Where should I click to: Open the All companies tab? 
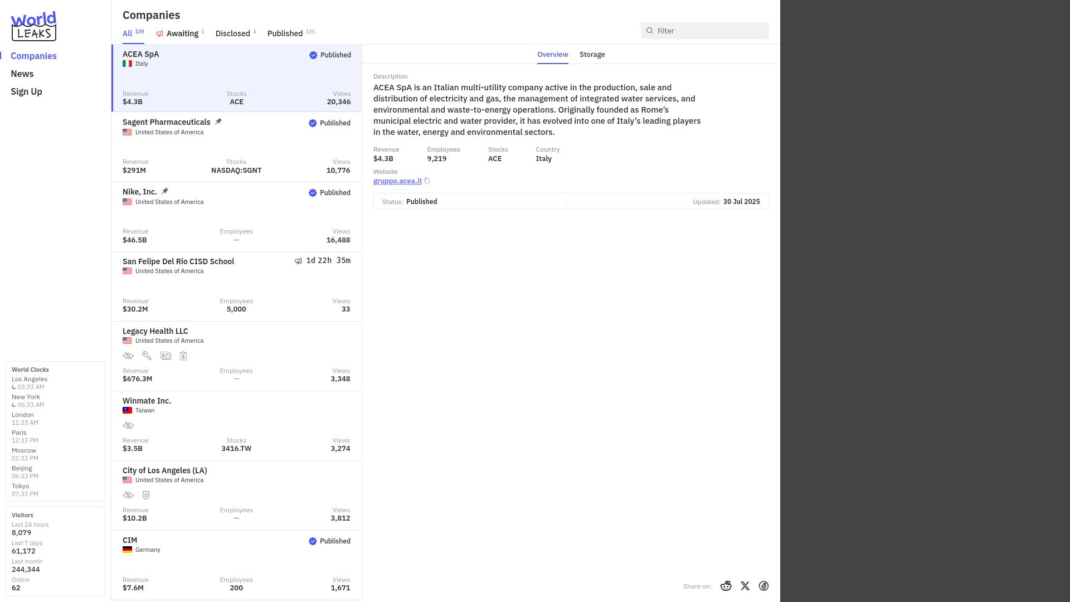tap(133, 33)
